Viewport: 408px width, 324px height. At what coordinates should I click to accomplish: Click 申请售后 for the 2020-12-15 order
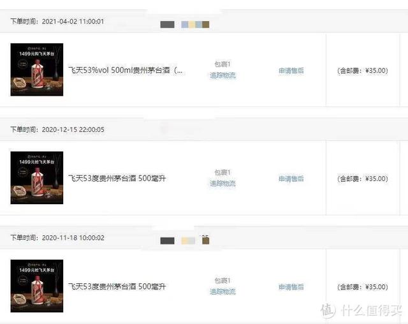291,179
